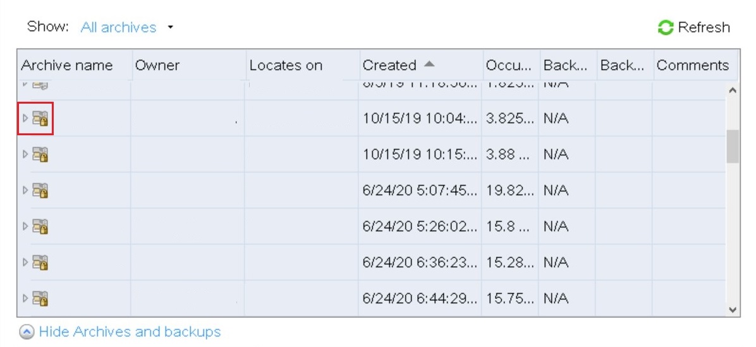Click locked archive icon created 10/15/19 10:04
756x347 pixels.
[x=40, y=118]
